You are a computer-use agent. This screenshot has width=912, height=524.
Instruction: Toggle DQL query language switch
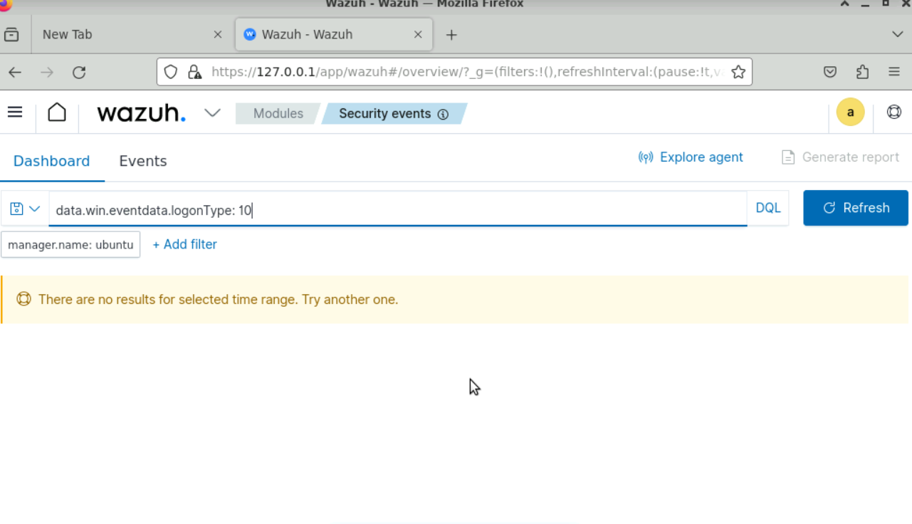point(767,208)
